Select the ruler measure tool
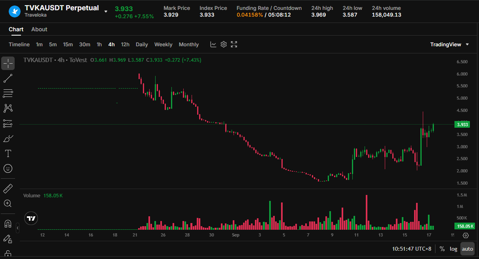 8,189
